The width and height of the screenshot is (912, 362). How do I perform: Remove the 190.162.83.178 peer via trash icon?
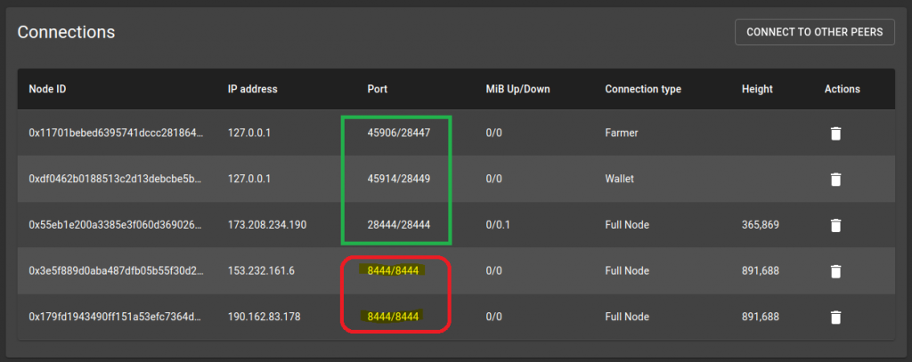coord(835,317)
